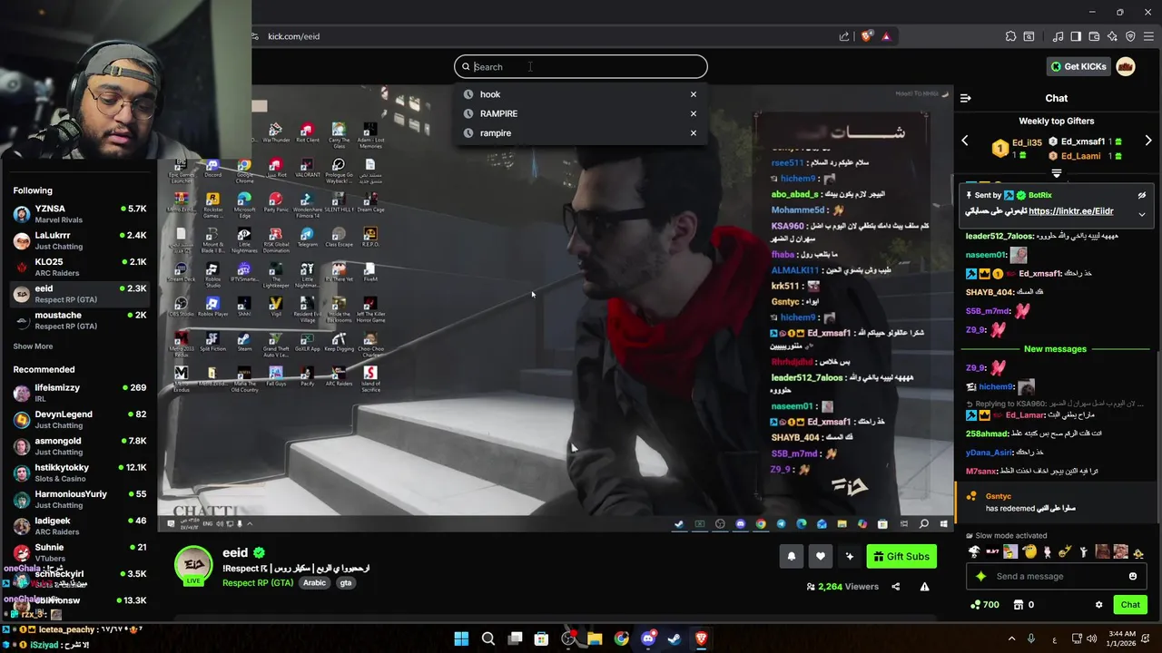Expand the pinned BotRix message chevron
The image size is (1162, 653).
(1142, 214)
